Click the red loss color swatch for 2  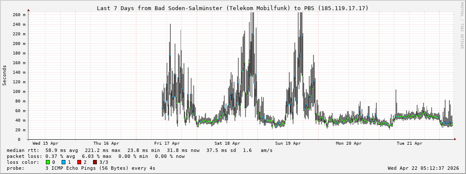coord(79,162)
